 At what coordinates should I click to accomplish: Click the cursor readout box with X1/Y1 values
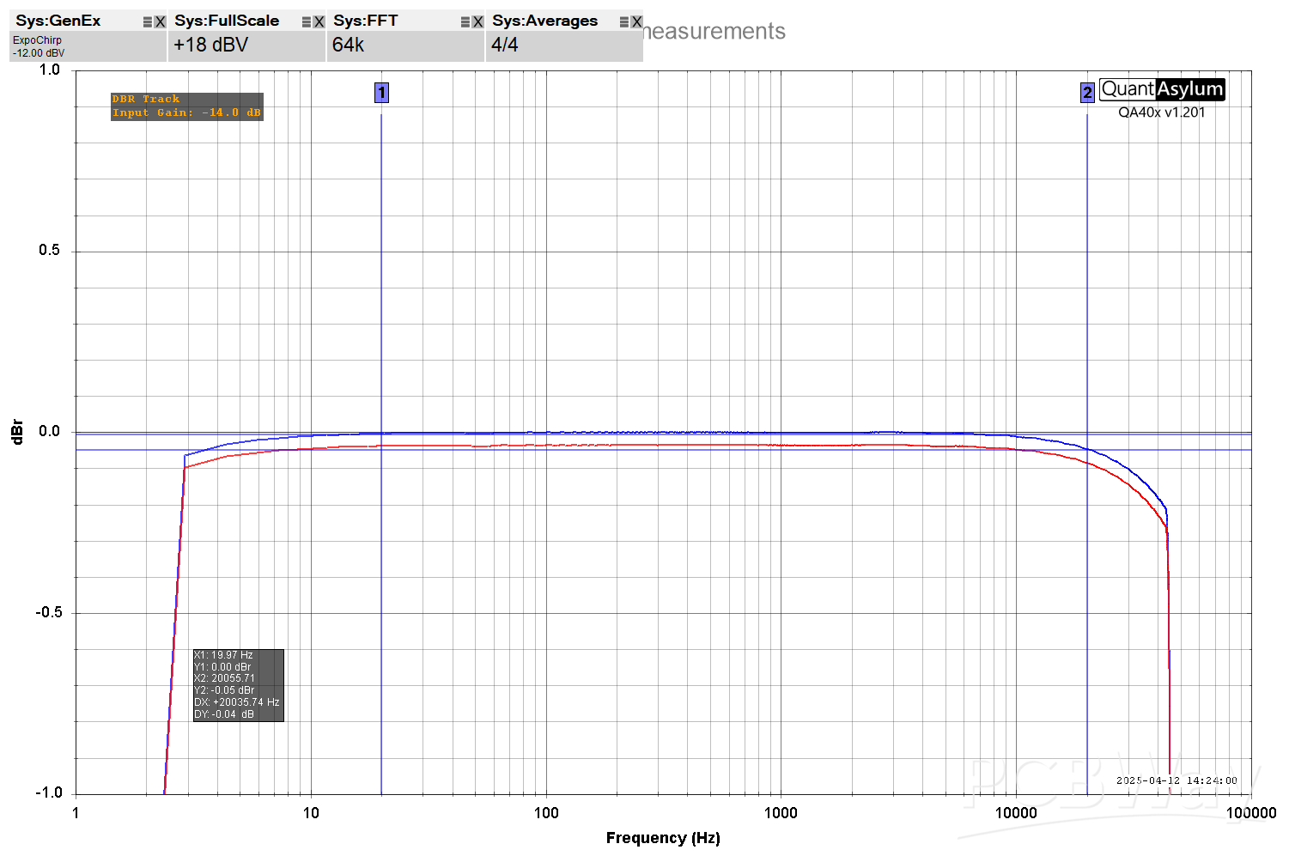pos(238,685)
